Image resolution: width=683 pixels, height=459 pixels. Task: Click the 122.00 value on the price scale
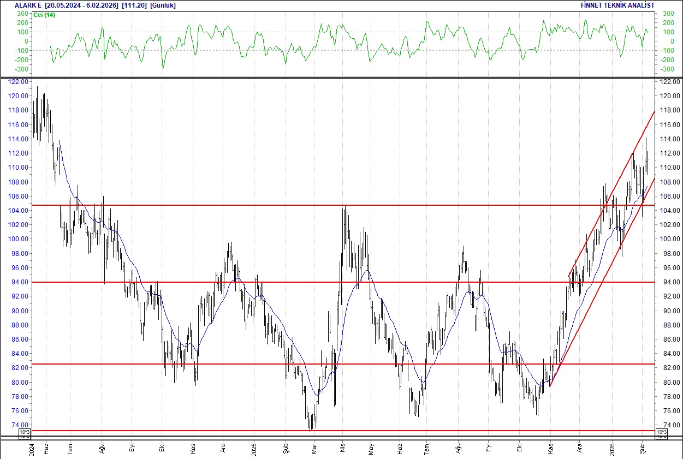tap(19, 82)
